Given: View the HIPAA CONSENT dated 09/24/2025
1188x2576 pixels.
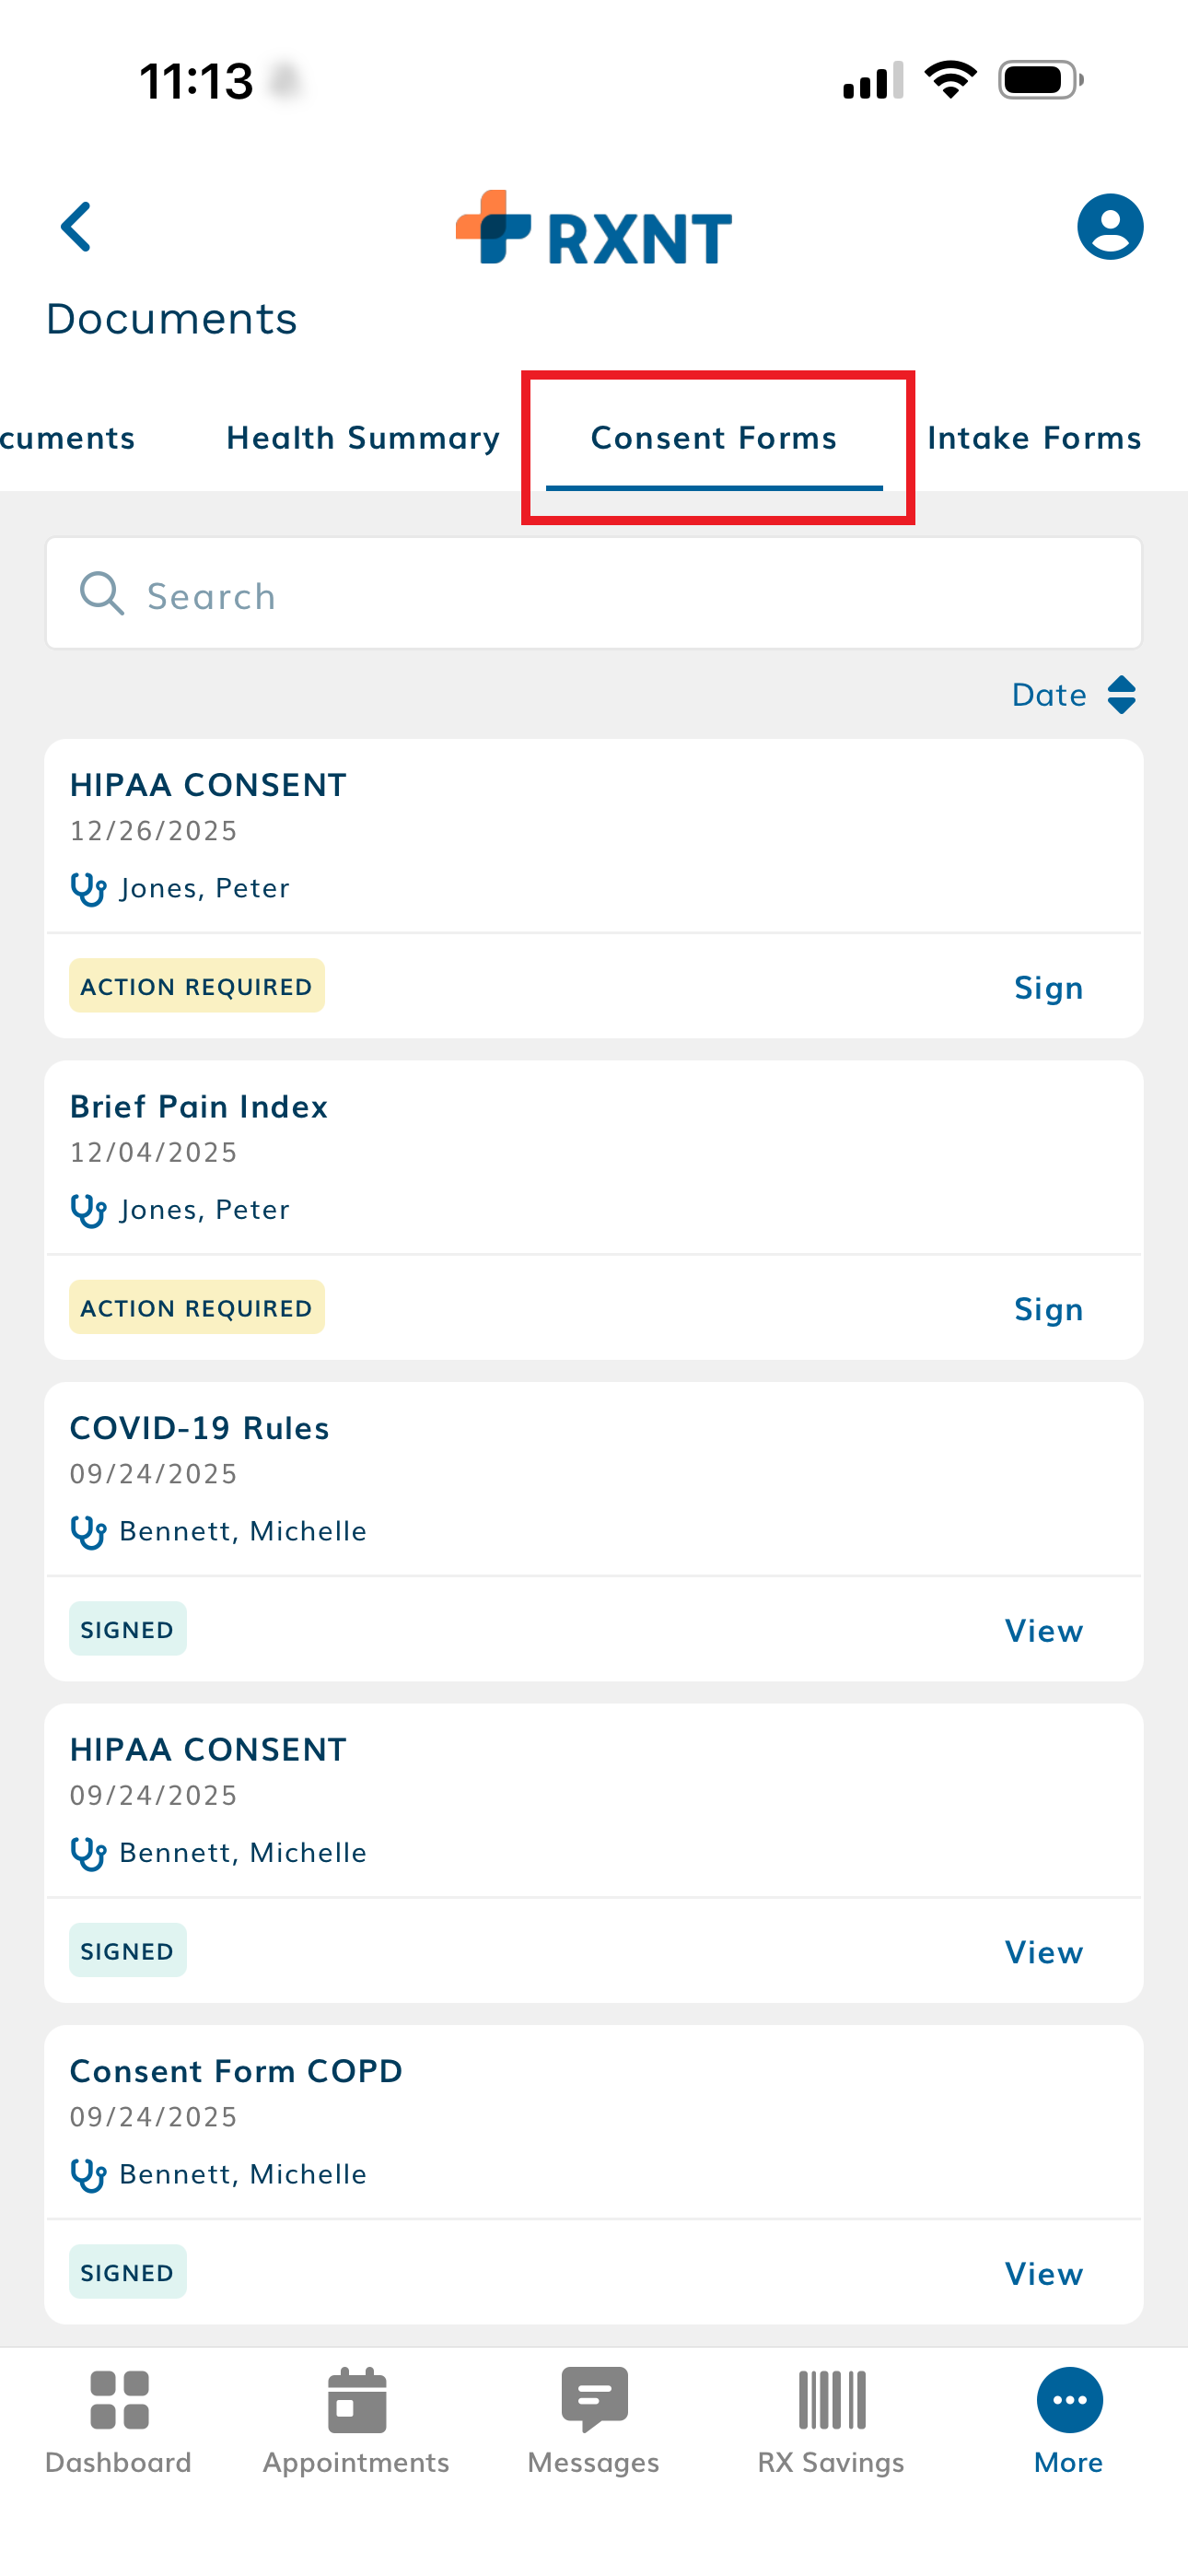Looking at the screenshot, I should point(1043,1952).
